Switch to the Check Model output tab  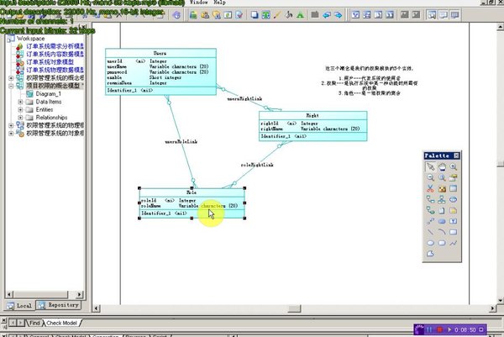pos(61,323)
